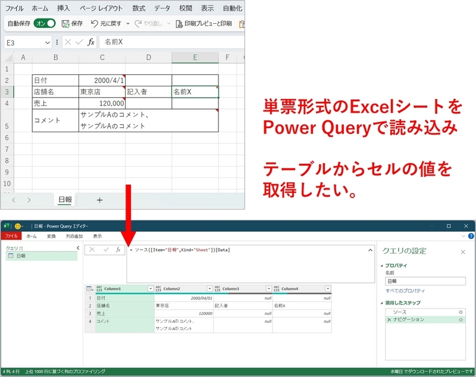The width and height of the screenshot is (476, 377).
Task: Click the 保存 save icon
Action: click(x=65, y=24)
